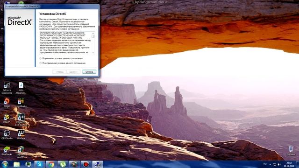Open the GeForce Experience desktop shortcut
Viewport: 299px width, 168px height.
(7, 88)
